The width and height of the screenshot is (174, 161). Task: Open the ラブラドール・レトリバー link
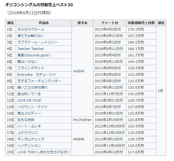click(37, 42)
